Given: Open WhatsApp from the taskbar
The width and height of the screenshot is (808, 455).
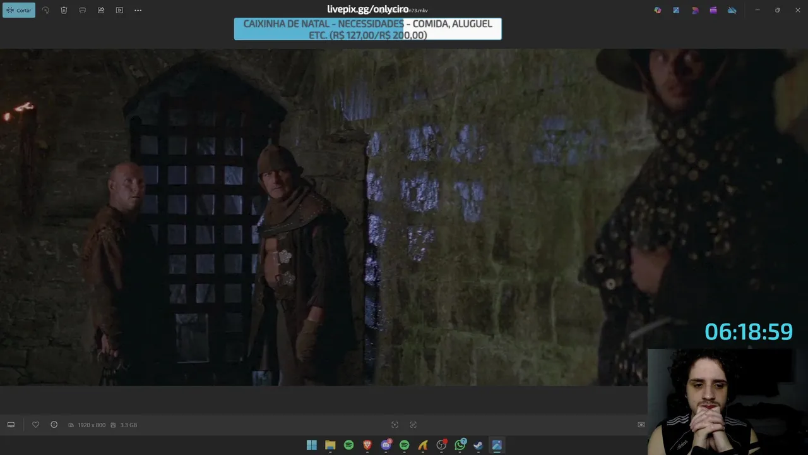Looking at the screenshot, I should click(460, 445).
